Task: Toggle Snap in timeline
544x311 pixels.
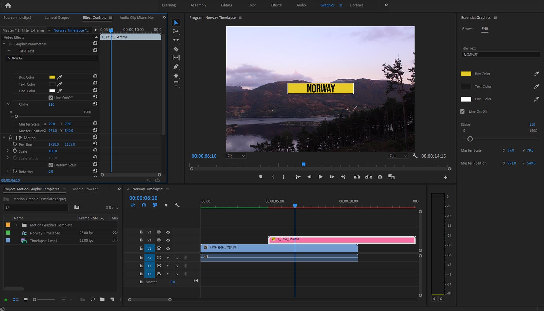Action: [x=144, y=205]
